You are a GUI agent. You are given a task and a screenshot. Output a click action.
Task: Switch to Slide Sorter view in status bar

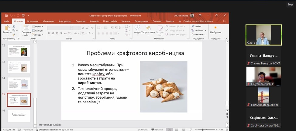point(177,129)
